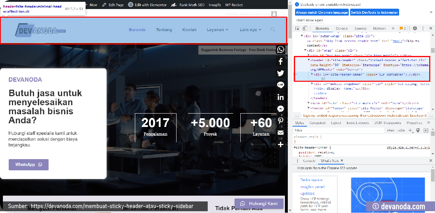Click the email share envelope icon

281,133
